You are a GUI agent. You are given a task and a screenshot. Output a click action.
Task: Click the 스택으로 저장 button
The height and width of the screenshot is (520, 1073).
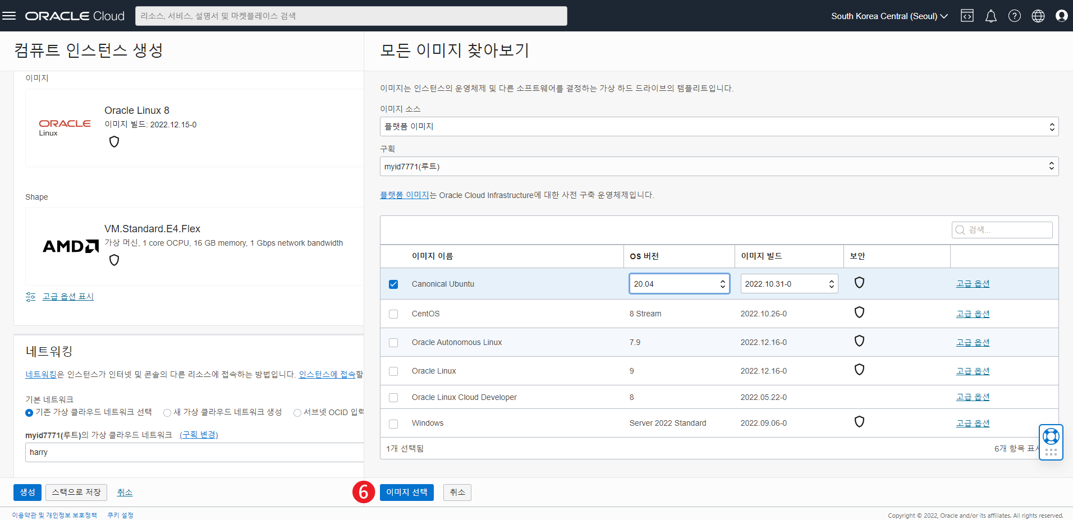tap(76, 493)
